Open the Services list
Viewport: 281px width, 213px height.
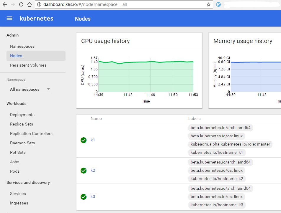(18, 194)
